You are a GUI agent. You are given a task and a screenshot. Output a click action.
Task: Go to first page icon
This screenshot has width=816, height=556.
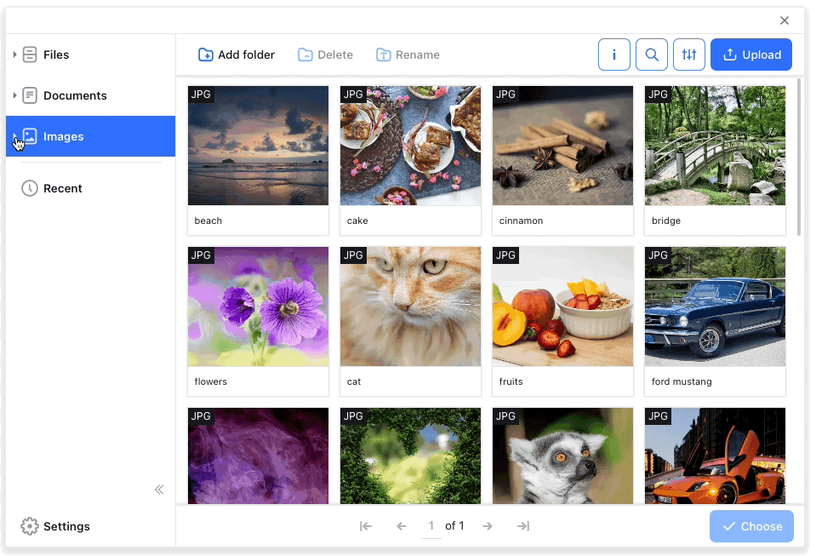point(366,526)
